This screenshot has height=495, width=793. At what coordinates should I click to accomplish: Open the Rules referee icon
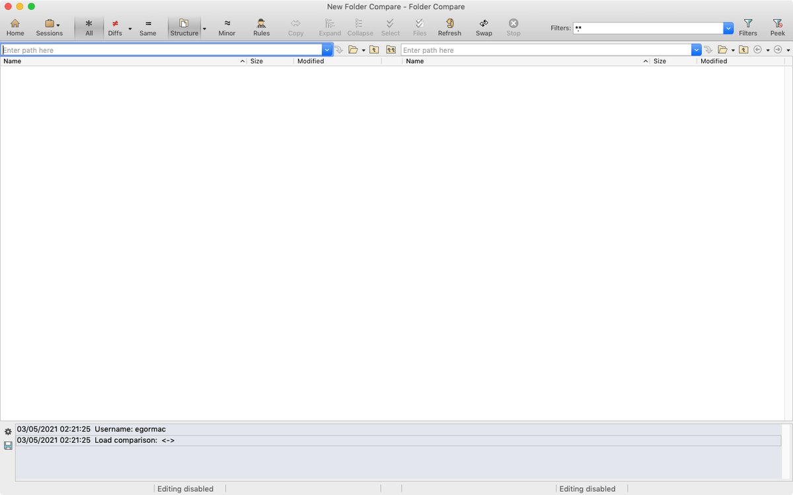coord(261,27)
